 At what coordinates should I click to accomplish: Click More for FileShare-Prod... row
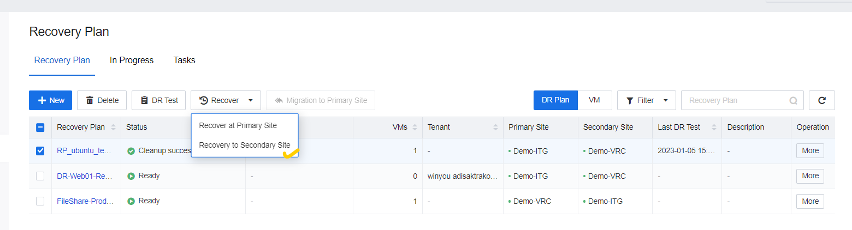click(810, 201)
